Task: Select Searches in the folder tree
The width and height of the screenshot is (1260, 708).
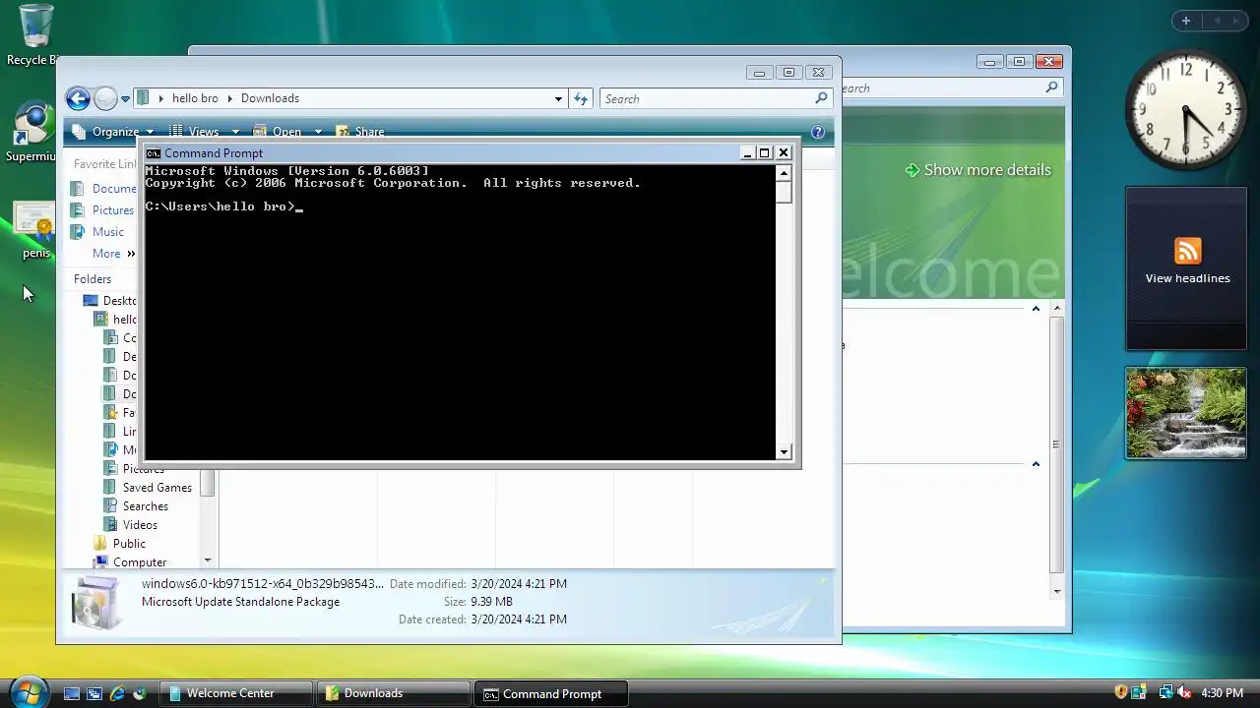Action: pos(136,506)
